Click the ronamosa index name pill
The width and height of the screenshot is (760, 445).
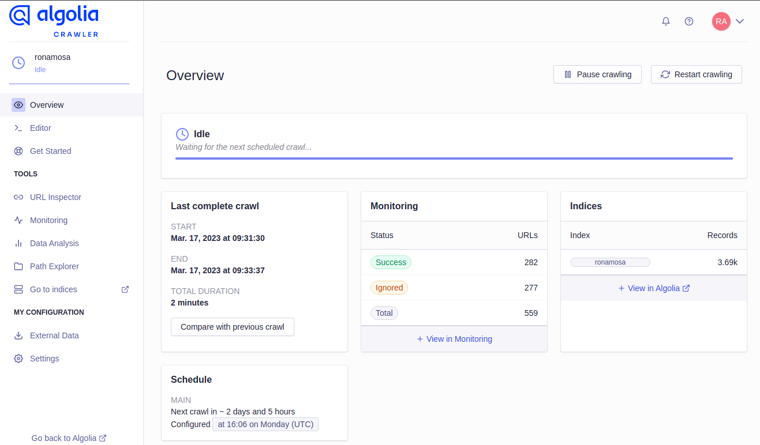609,262
